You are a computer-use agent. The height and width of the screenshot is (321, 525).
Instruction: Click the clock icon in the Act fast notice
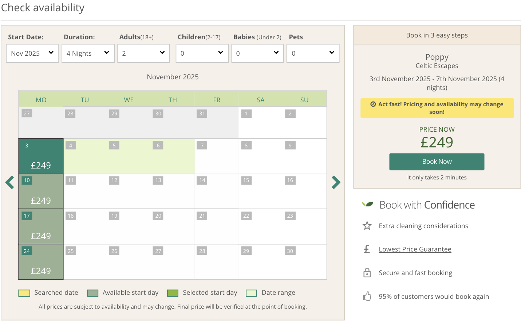(x=373, y=104)
